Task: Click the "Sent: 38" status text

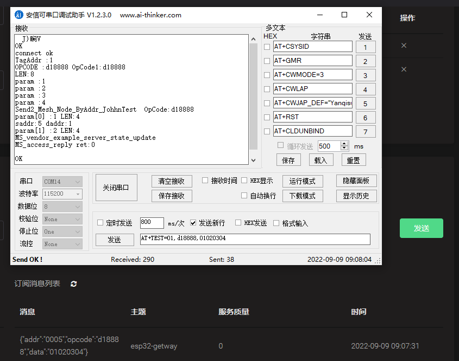Action: [222, 259]
